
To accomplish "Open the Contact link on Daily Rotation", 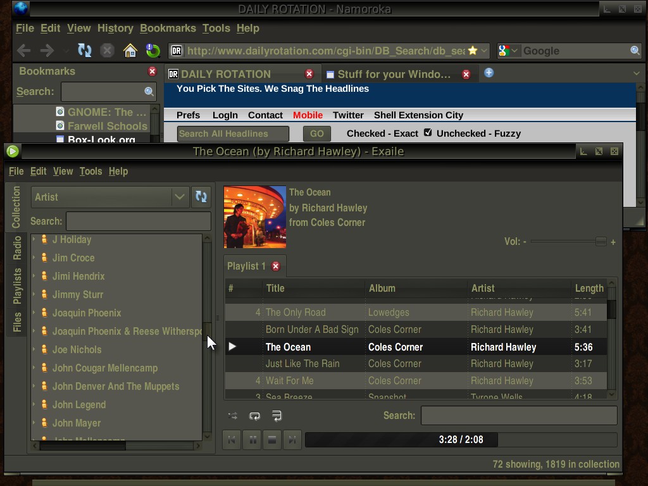I will [x=265, y=115].
